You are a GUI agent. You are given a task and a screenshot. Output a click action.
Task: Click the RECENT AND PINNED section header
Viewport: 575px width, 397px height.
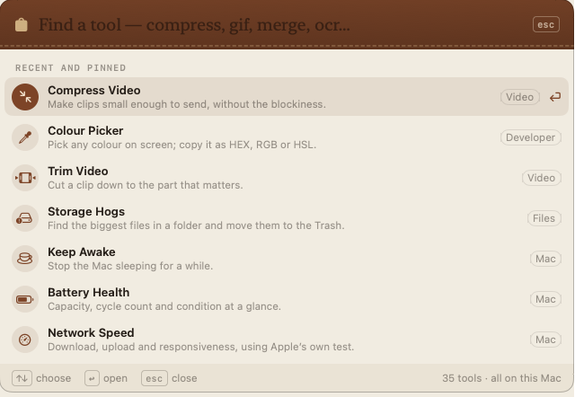(x=70, y=68)
